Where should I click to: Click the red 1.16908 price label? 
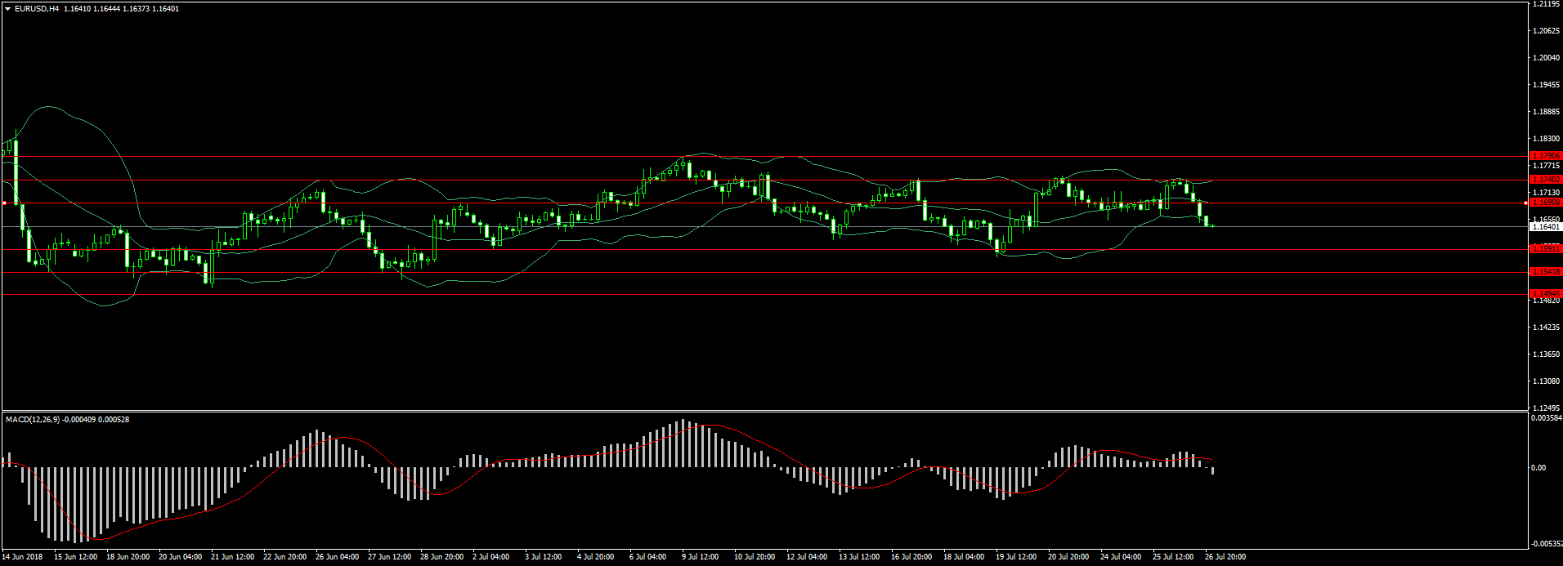pyautogui.click(x=1545, y=203)
